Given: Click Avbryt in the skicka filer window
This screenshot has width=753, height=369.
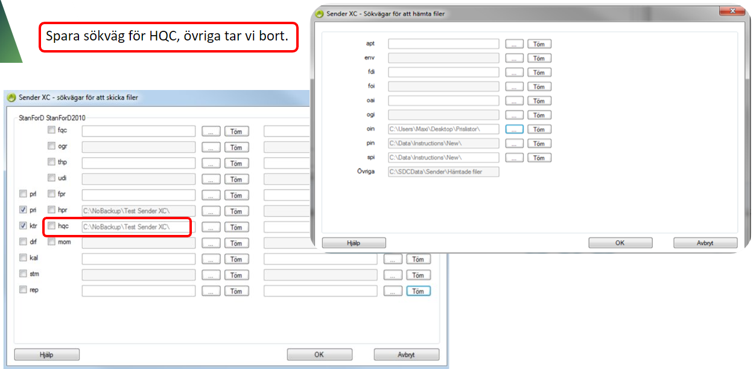Looking at the screenshot, I should pyautogui.click(x=407, y=355).
